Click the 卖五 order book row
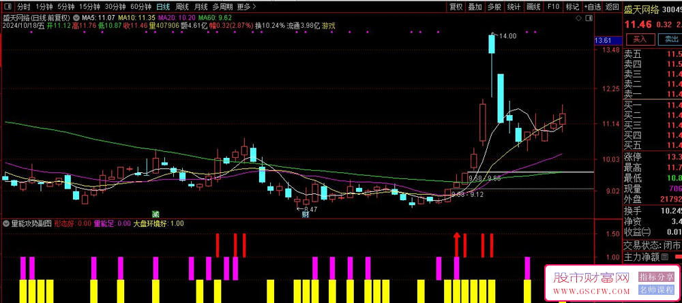 653,54
